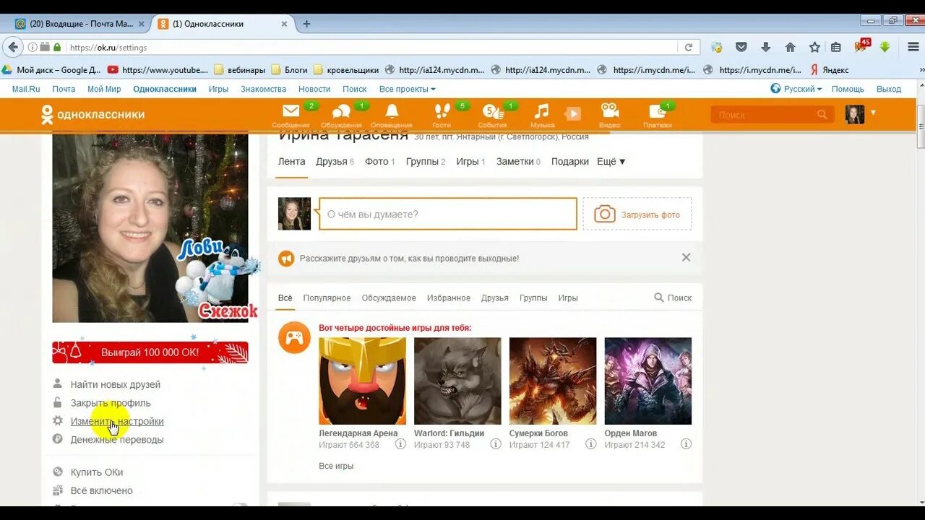
Task: Click Закрыть профиль link
Action: coord(111,403)
